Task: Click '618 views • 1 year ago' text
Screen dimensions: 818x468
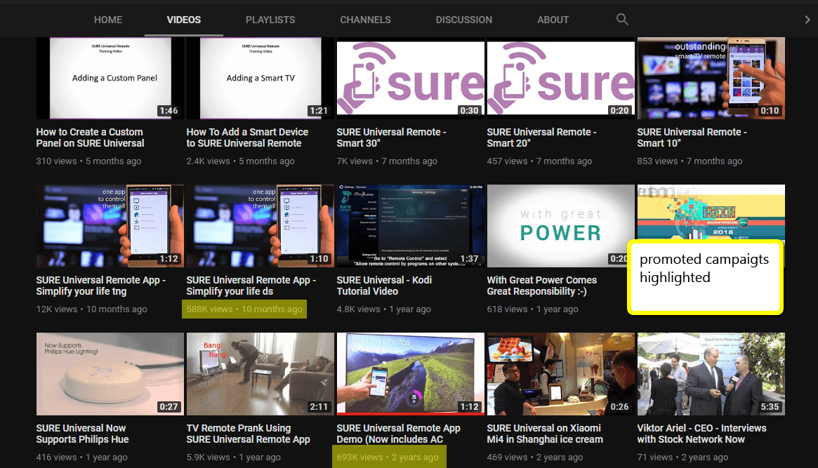Action: (x=533, y=309)
